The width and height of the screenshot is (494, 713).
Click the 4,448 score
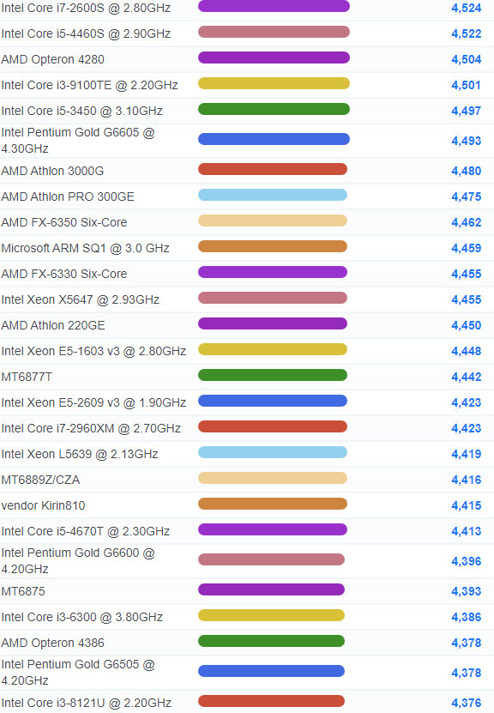click(466, 351)
